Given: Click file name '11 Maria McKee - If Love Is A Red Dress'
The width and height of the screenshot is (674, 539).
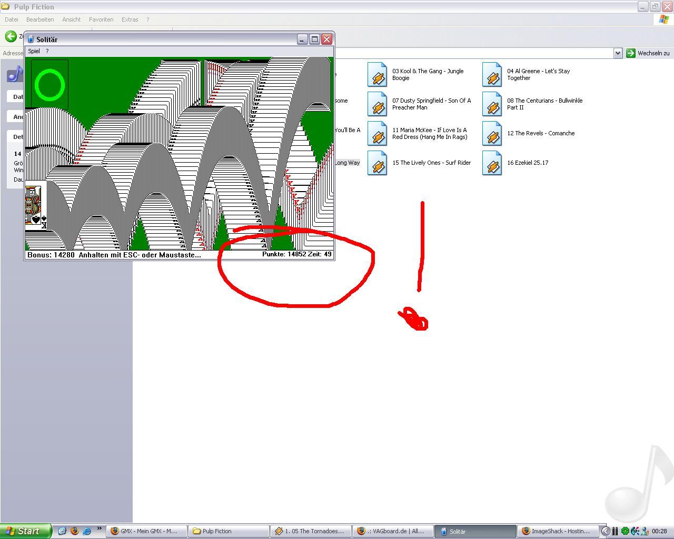Looking at the screenshot, I should 430,133.
